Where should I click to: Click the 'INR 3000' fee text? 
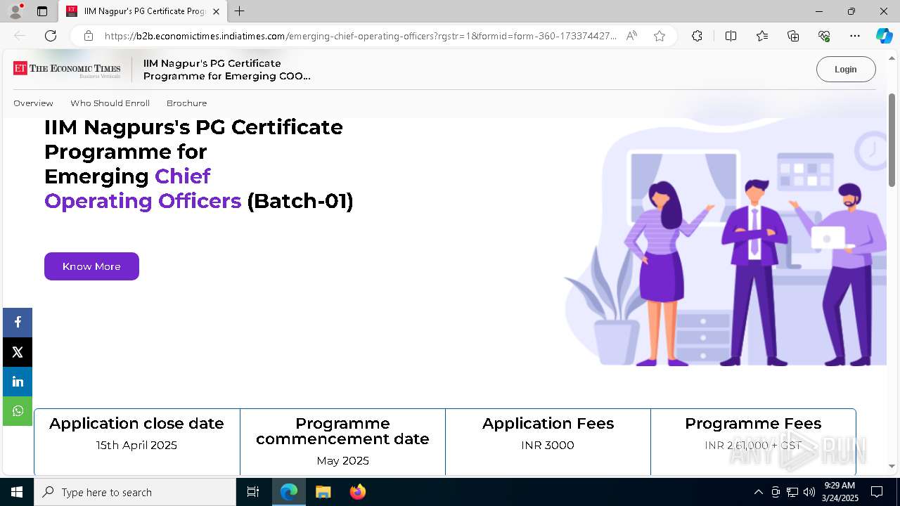[x=548, y=446]
